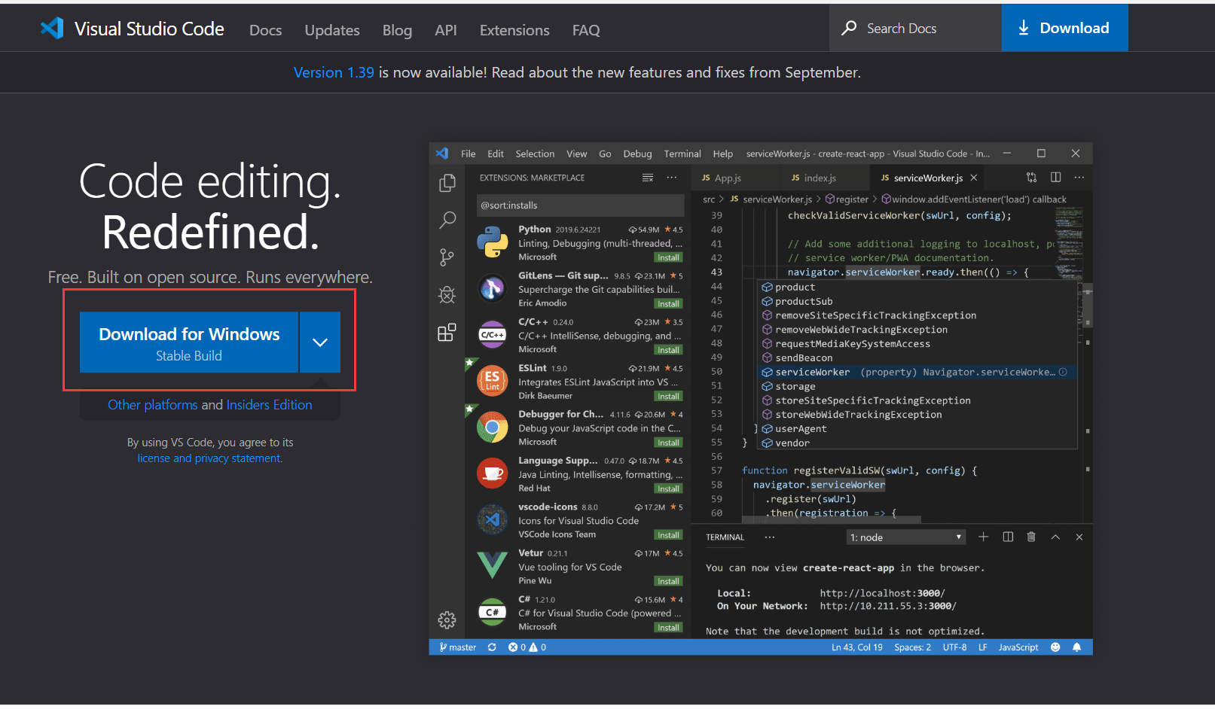Click the Python extension icon
This screenshot has height=715, width=1215.
click(493, 242)
